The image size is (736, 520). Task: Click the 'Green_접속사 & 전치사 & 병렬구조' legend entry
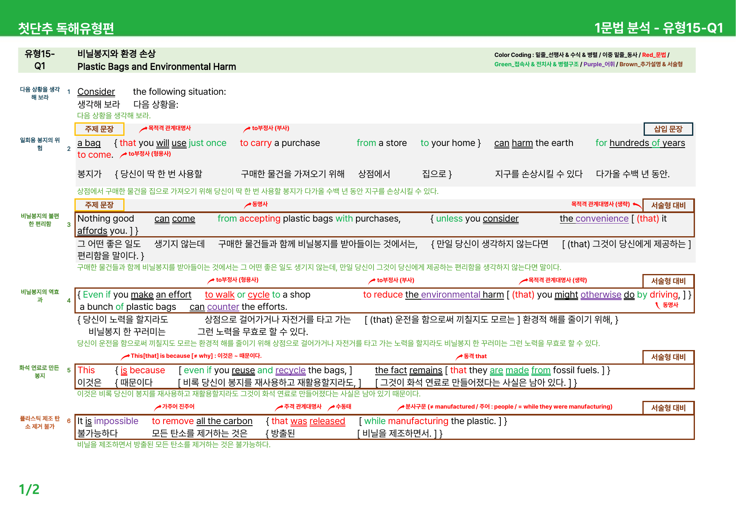tap(536, 64)
